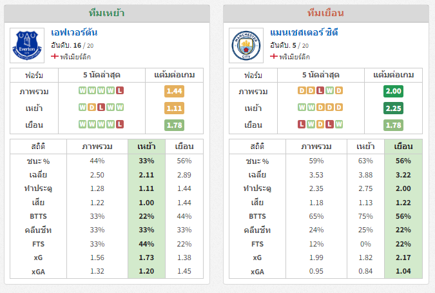
Task: Select the ทีมเหย้า home team header tab
Action: pos(107,13)
